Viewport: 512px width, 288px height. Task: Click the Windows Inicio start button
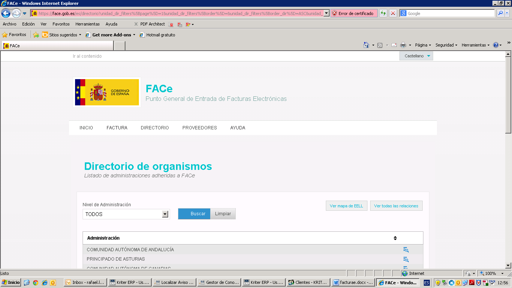coord(11,282)
